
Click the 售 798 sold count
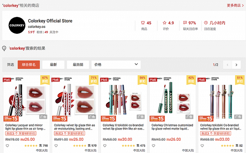[43, 146]
